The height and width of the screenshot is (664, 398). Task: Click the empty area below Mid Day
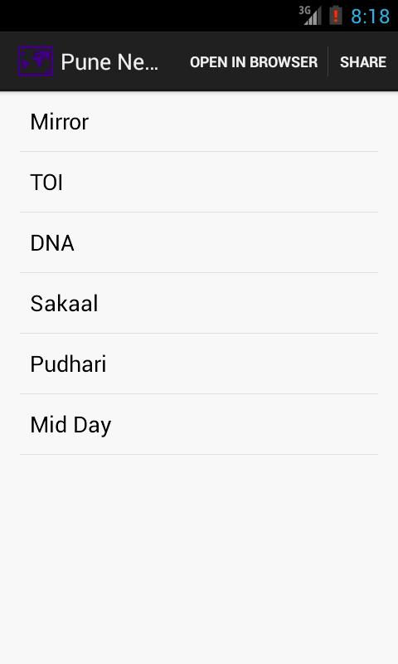tap(199, 559)
